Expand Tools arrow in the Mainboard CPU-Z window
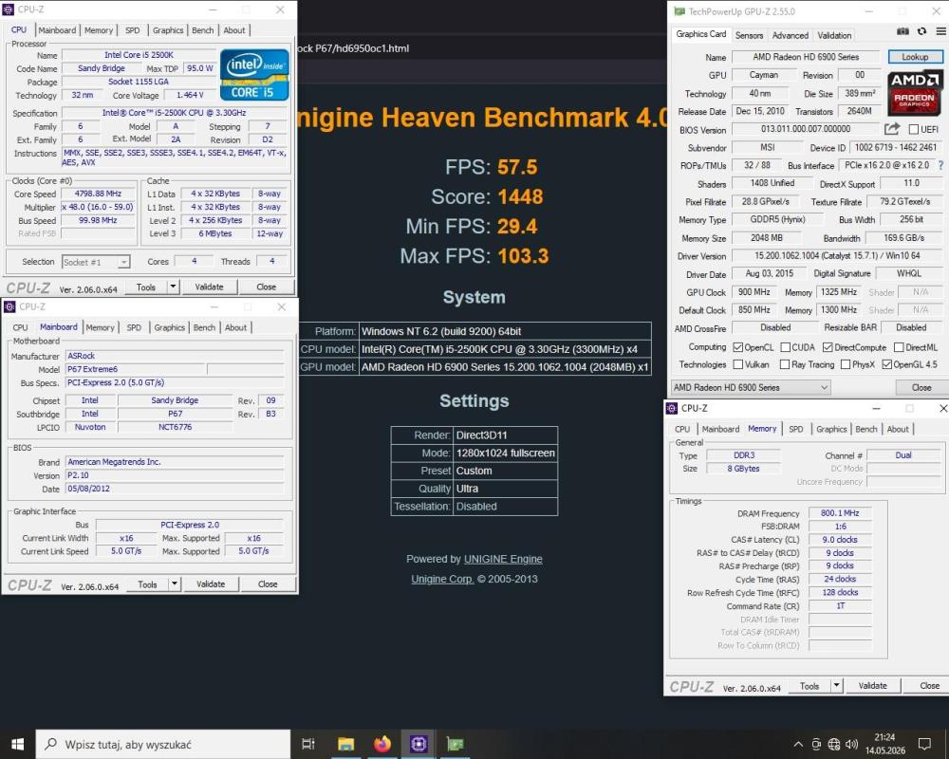Viewport: 949px width, 759px height. (175, 584)
